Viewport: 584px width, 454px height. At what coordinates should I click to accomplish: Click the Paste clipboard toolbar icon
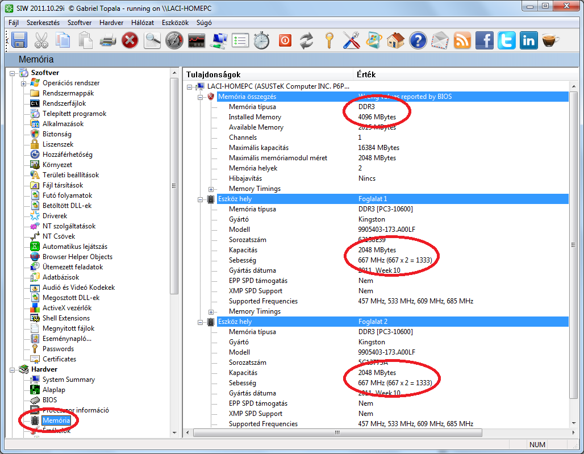pyautogui.click(x=85, y=40)
